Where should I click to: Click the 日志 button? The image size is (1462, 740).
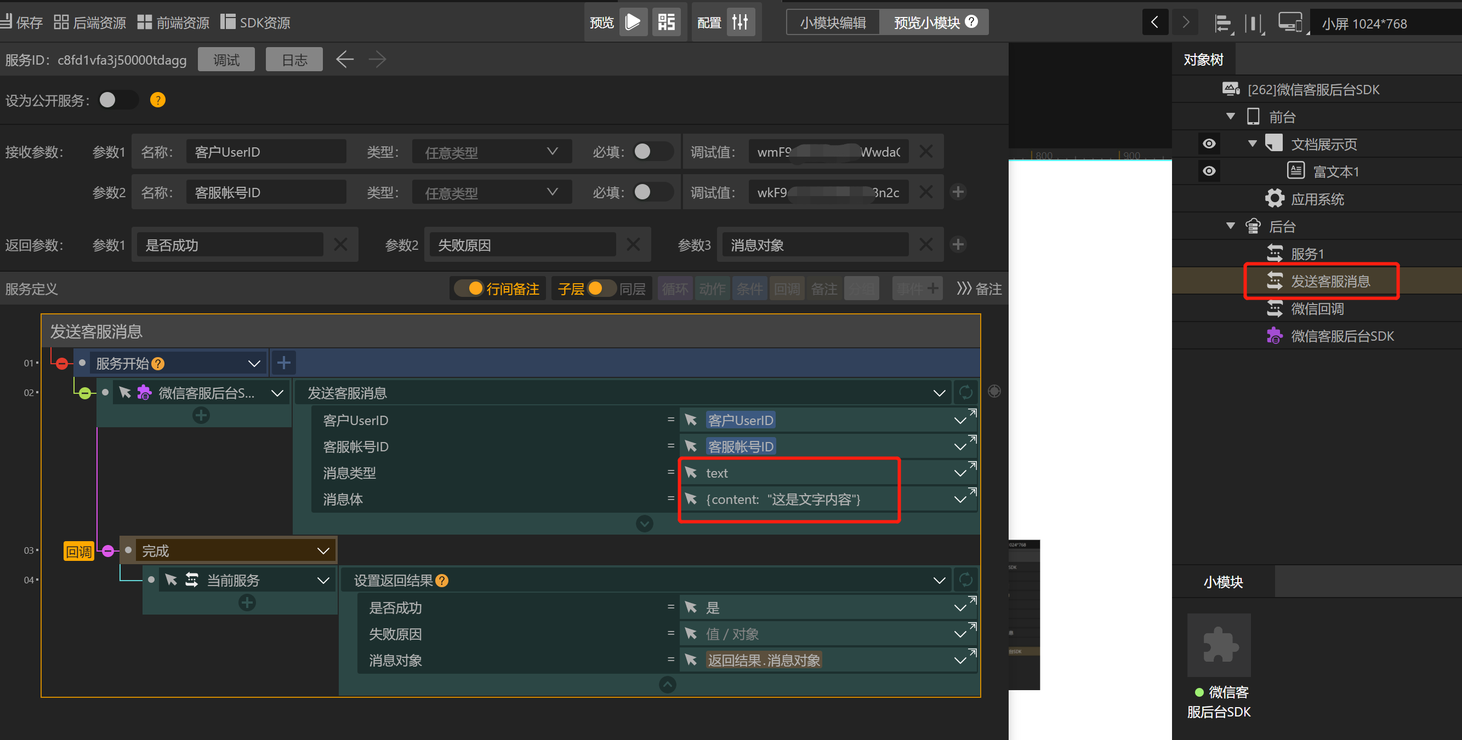coord(294,60)
